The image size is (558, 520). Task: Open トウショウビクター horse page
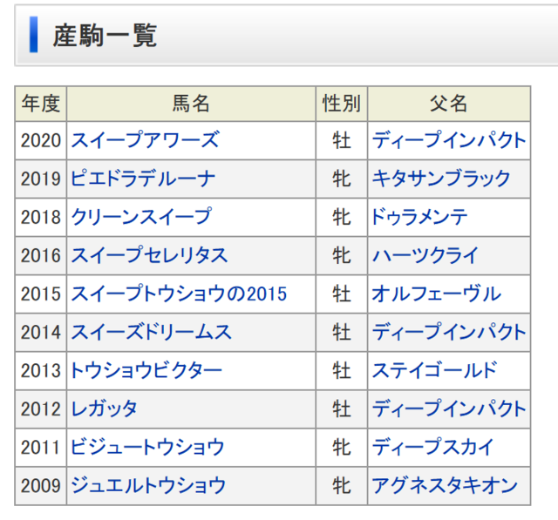pos(146,370)
